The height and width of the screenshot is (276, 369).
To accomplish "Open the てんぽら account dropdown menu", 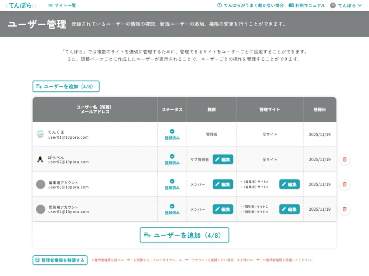I will pyautogui.click(x=346, y=6).
